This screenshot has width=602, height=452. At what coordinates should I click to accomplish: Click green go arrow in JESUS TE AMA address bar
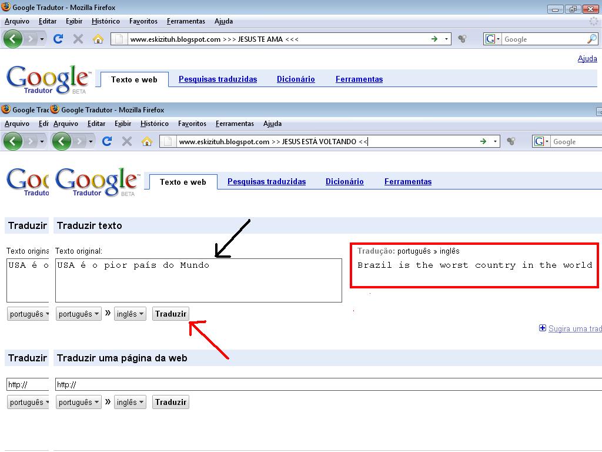pos(434,39)
